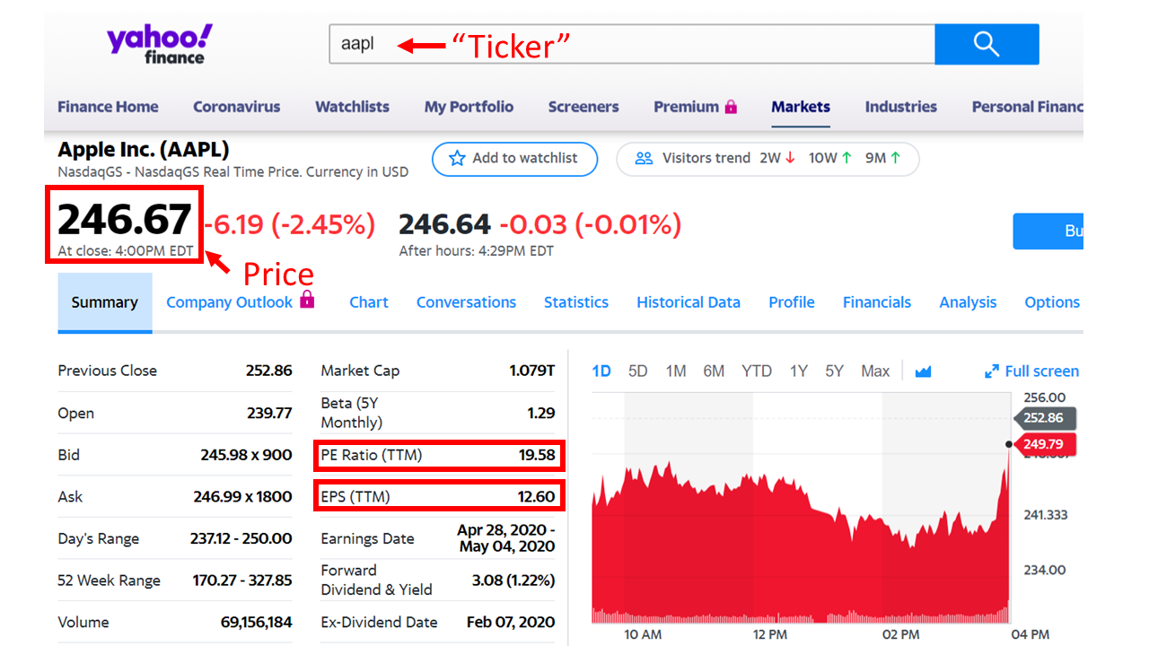This screenshot has width=1149, height=646.
Task: Select the 5Y chart range
Action: 835,371
